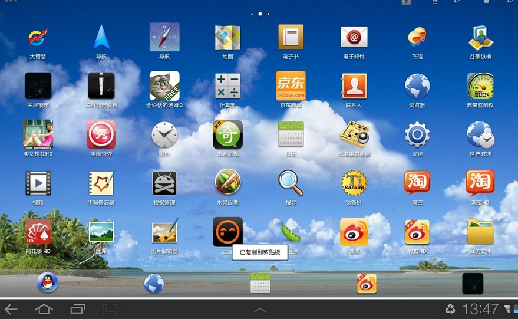This screenshot has height=319, width=518.
Task: Launch the 美女找茬HD game
Action: coord(38,134)
